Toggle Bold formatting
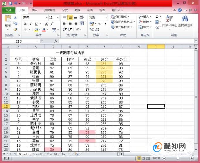Viewport: 200px width, 163px height. coord(26,24)
